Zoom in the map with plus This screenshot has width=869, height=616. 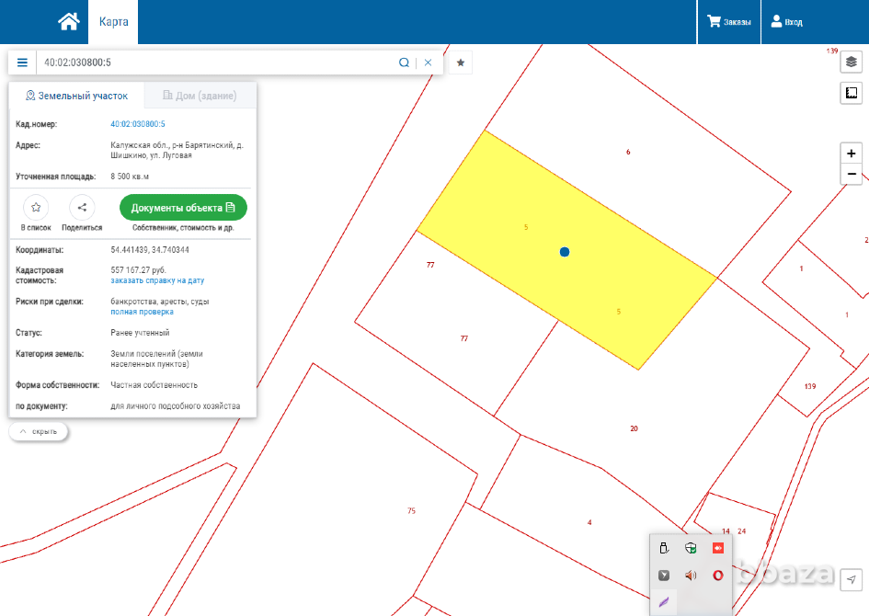coord(852,154)
